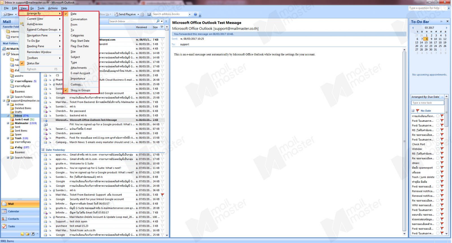Screen dimensions: 452x243
Task: Mark the dmarc task complete checkbox
Action: (438, 163)
